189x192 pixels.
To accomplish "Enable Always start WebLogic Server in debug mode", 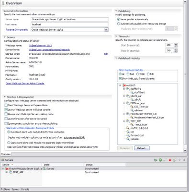I will coord(6,114).
